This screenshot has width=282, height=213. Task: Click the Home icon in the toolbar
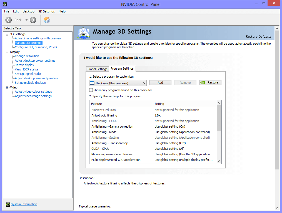coord(47,20)
